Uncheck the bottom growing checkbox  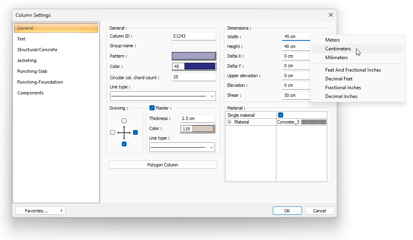pos(124,144)
